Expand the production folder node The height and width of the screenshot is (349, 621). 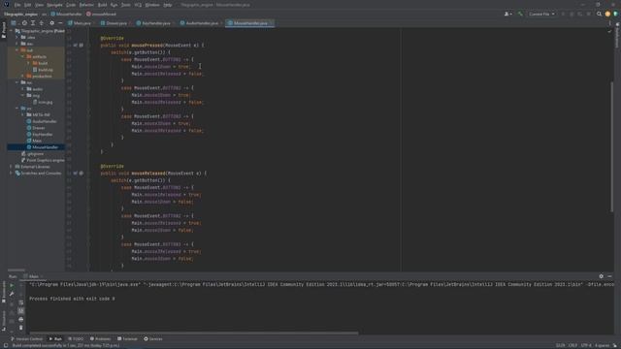click(22, 76)
